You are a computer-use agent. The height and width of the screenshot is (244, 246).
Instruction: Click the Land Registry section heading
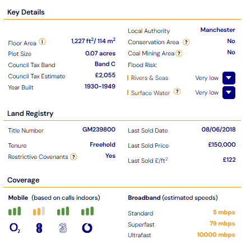(x=30, y=114)
